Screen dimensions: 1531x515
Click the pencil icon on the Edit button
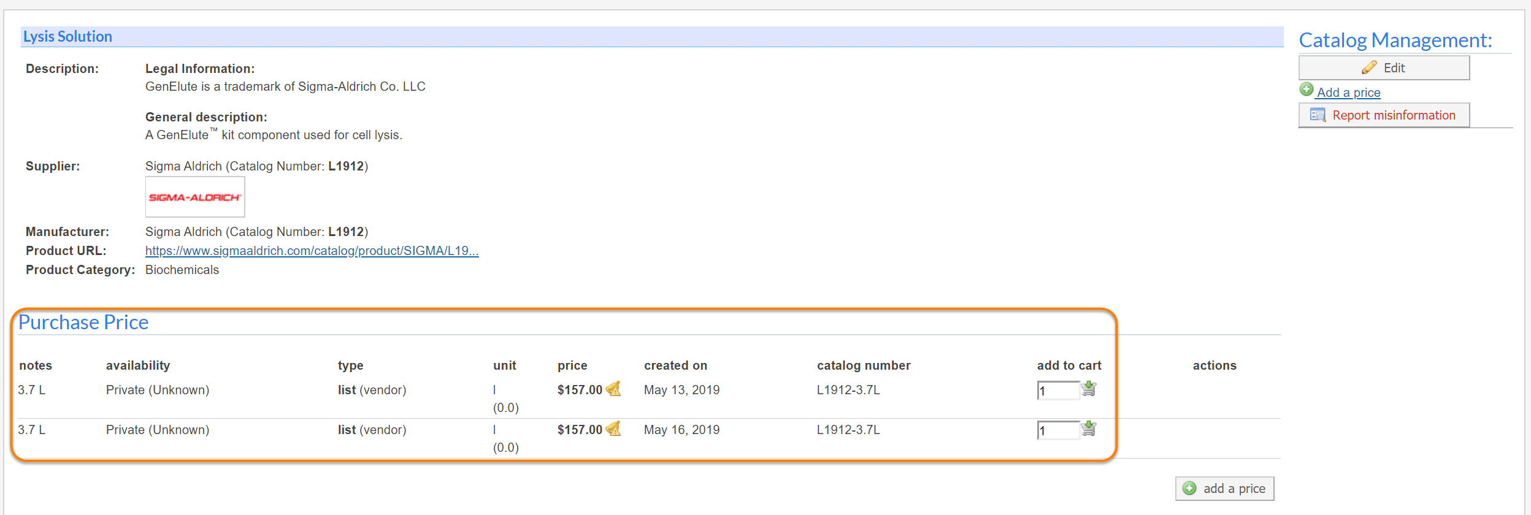1369,68
